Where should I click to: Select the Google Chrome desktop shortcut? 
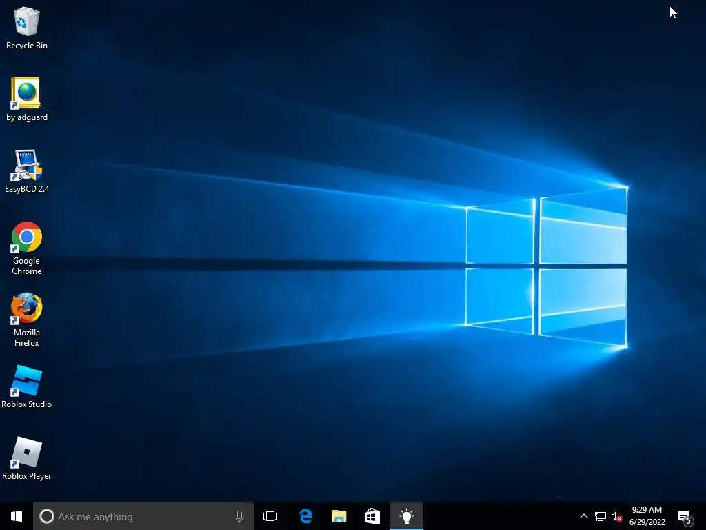tap(27, 248)
